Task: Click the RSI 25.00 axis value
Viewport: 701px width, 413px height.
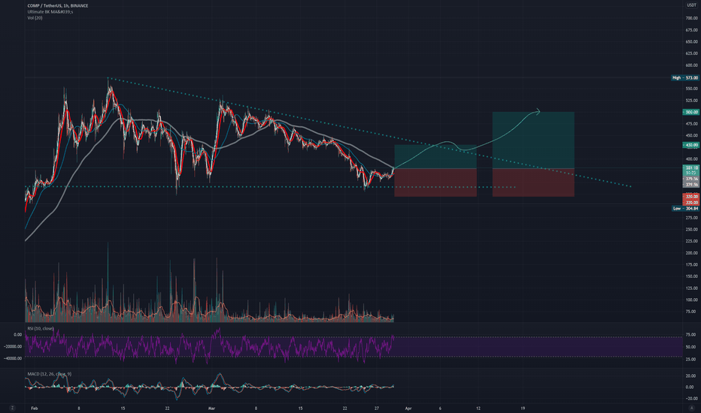Action: pos(690,359)
